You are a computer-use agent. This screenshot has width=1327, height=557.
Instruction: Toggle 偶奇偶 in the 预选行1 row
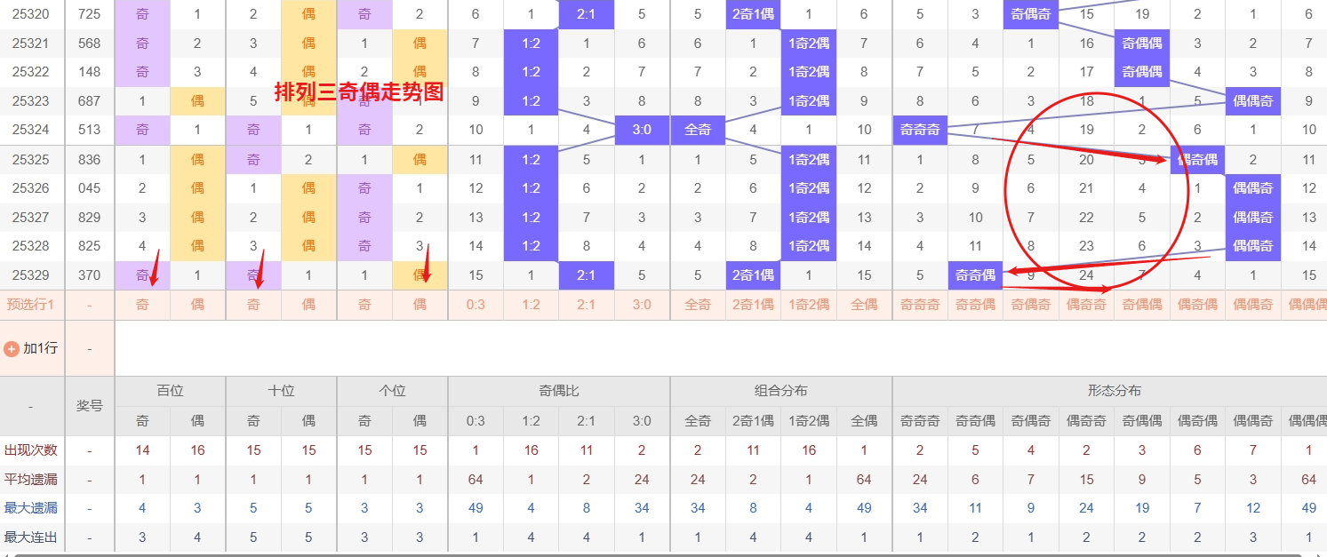[x=1197, y=305]
